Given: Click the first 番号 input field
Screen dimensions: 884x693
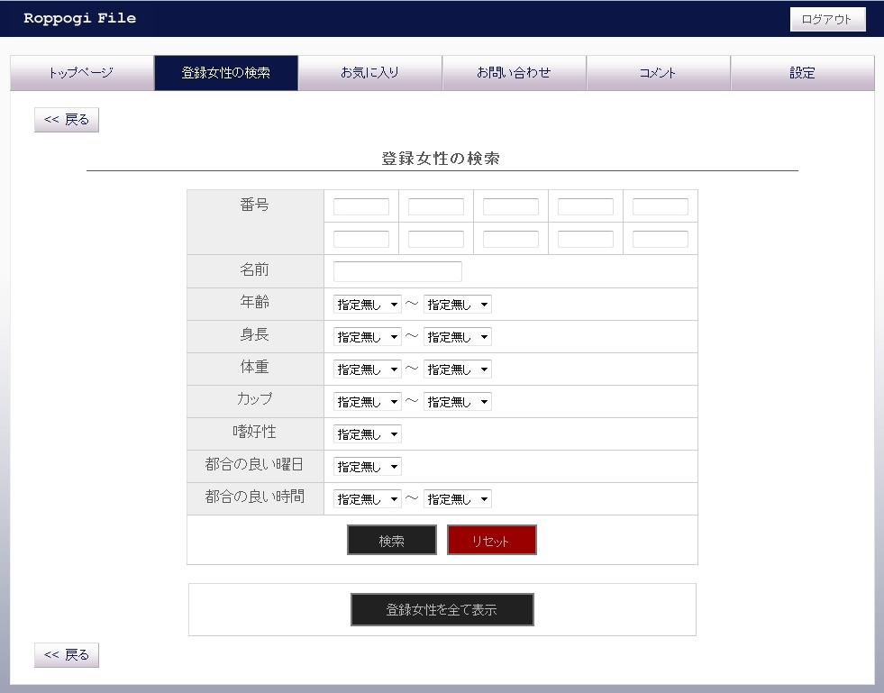Looking at the screenshot, I should (x=360, y=206).
